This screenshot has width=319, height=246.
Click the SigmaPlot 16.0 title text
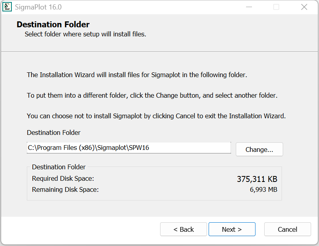click(x=38, y=7)
